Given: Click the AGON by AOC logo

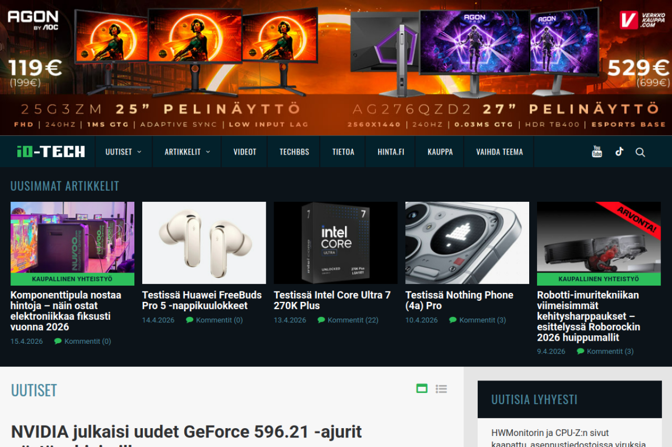Looking at the screenshot, I should point(33,19).
